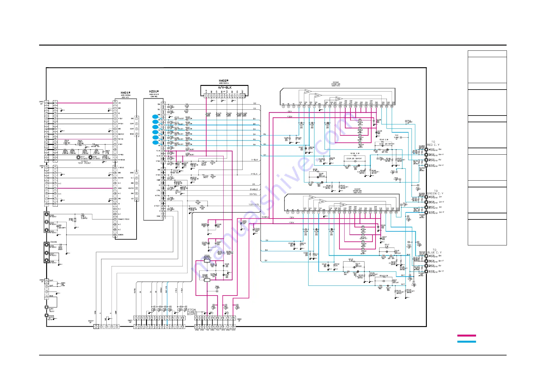Select the RV-F output jack pin 1
The height and width of the screenshot is (386, 546).
pos(426,165)
